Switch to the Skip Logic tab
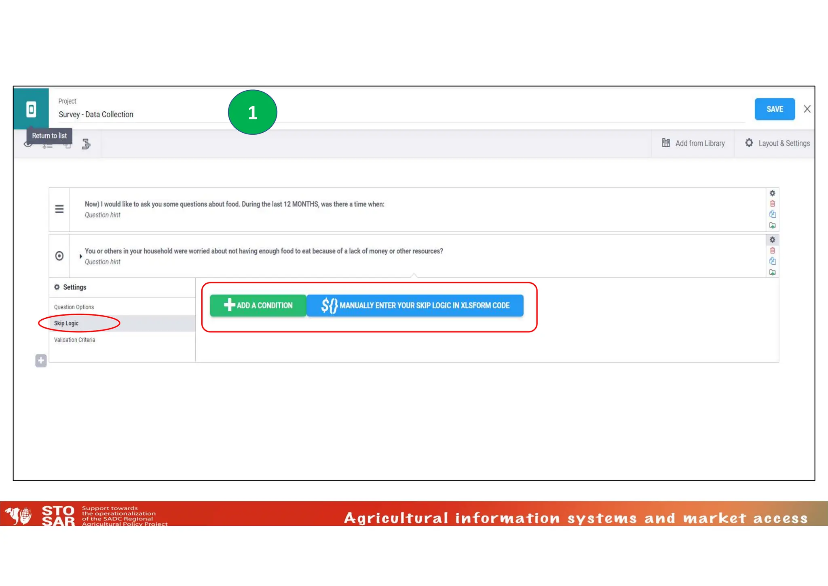This screenshot has height=586, width=828. pyautogui.click(x=66, y=323)
